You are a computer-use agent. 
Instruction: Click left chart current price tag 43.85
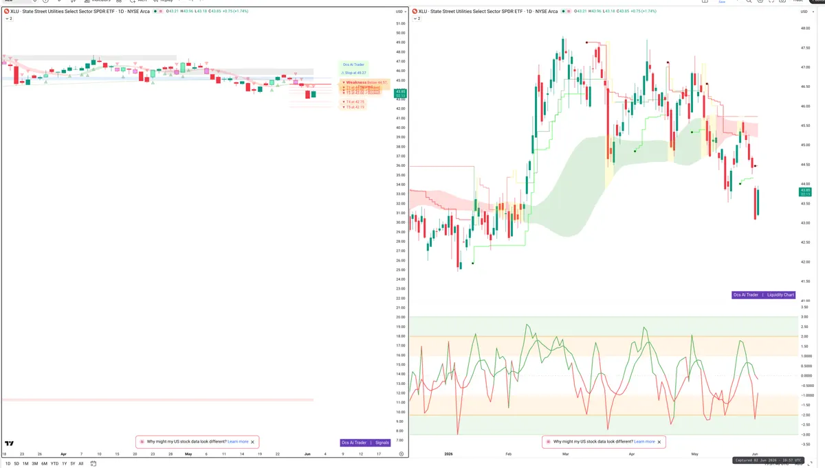[400, 94]
